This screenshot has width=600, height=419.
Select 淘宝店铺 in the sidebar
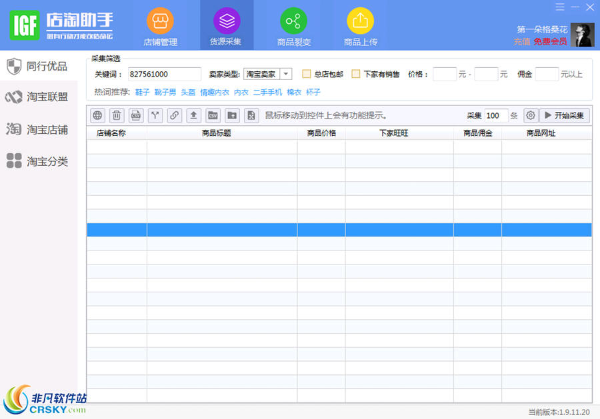point(38,130)
